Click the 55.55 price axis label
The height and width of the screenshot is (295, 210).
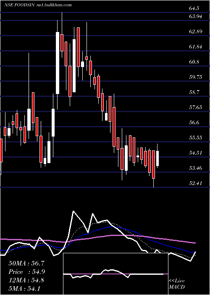click(196, 137)
